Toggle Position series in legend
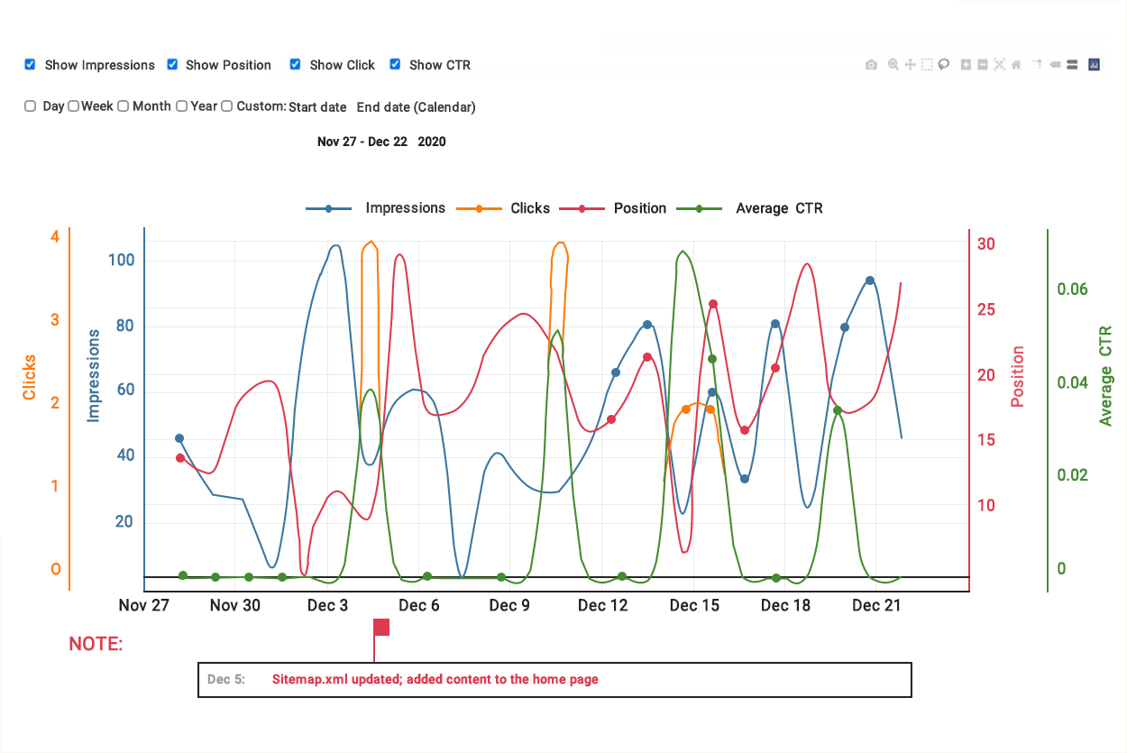Viewport: 1127px width, 753px height. [x=613, y=208]
